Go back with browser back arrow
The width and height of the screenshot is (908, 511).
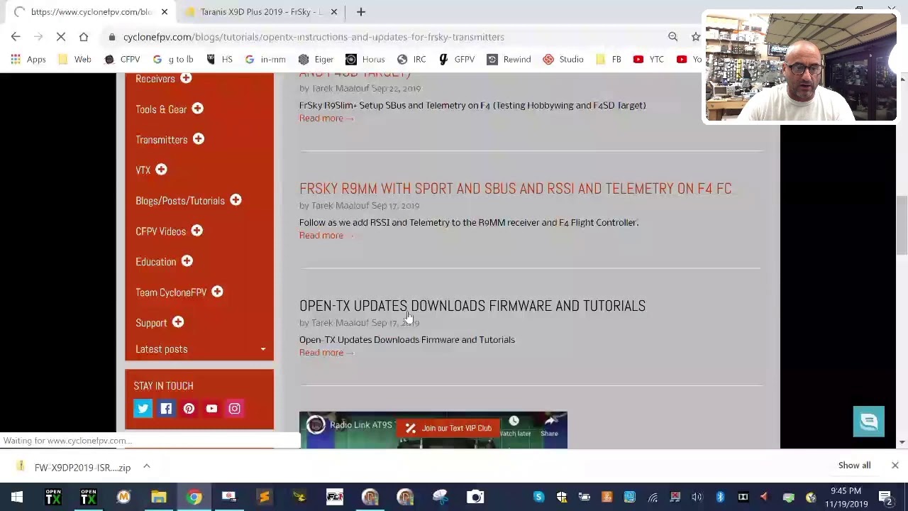[x=16, y=37]
